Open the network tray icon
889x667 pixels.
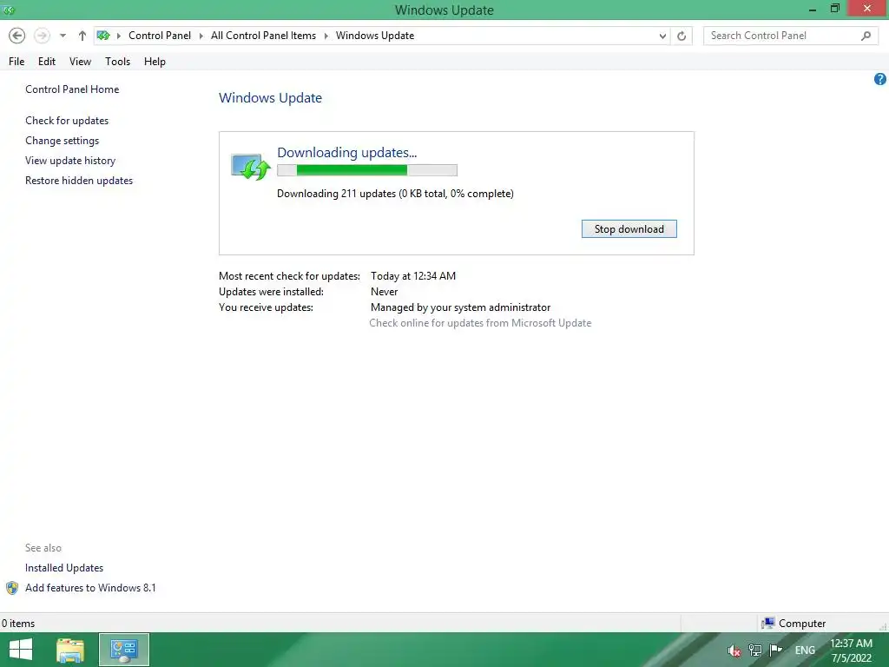(x=755, y=650)
